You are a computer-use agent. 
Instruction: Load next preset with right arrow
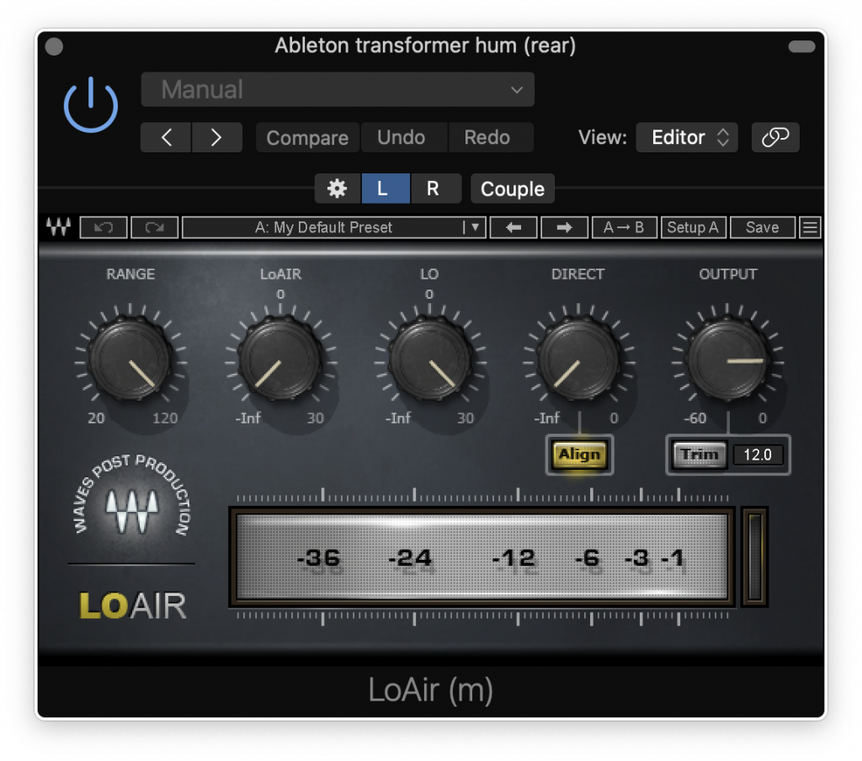[x=565, y=227]
